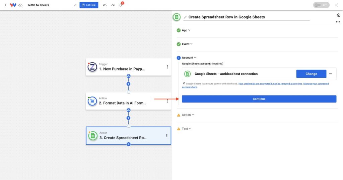Screen dimensions: 343x180
Task: Open the notifications bell
Action: click(x=121, y=5)
